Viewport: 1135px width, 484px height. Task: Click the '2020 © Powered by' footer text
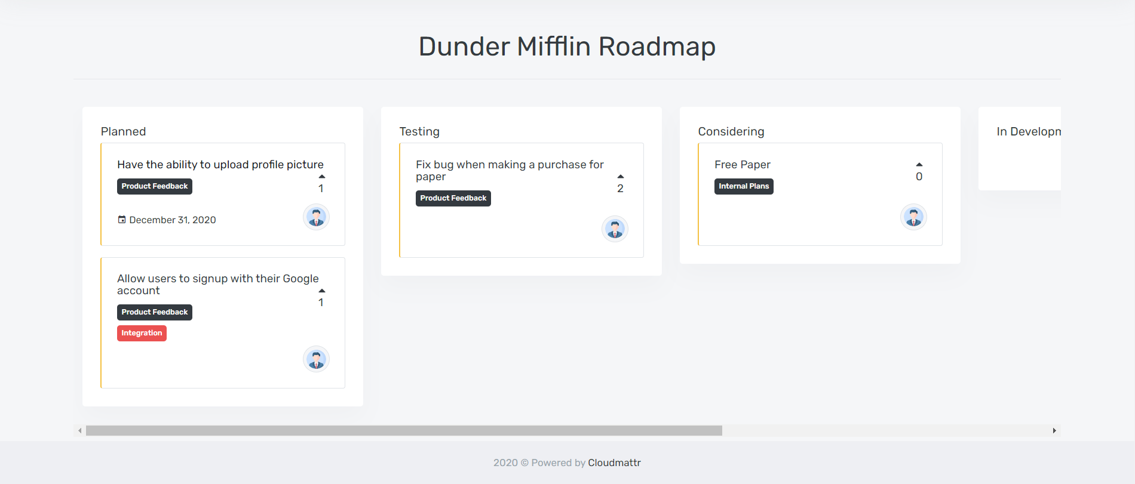[539, 463]
